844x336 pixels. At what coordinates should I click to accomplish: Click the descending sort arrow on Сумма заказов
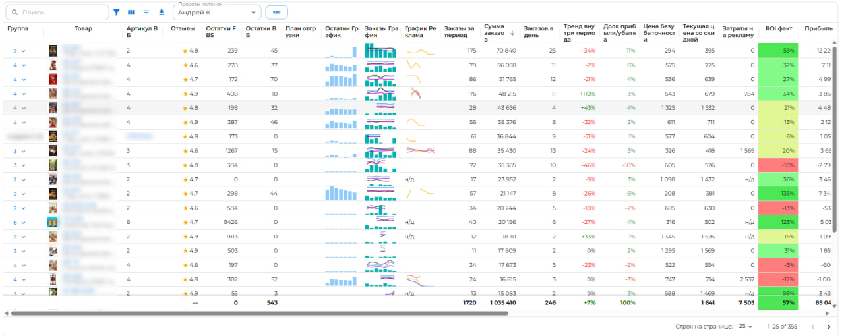click(512, 33)
